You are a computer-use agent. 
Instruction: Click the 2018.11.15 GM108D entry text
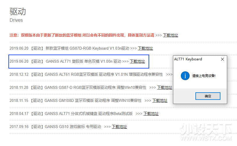pos(75,101)
